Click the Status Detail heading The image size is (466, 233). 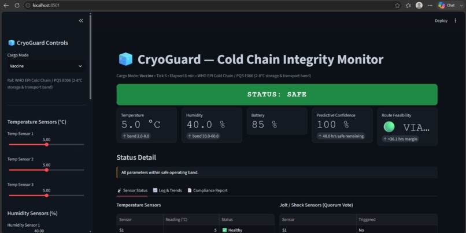[x=136, y=157]
